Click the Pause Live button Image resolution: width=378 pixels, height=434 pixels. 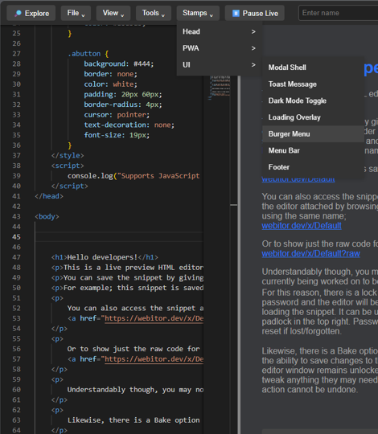click(x=254, y=13)
